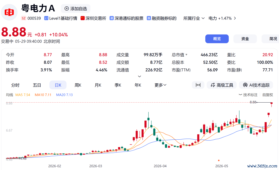Viewport: 279px width, 170px height.
Task: Open AI技术追踪 tracker
Action: point(256,85)
